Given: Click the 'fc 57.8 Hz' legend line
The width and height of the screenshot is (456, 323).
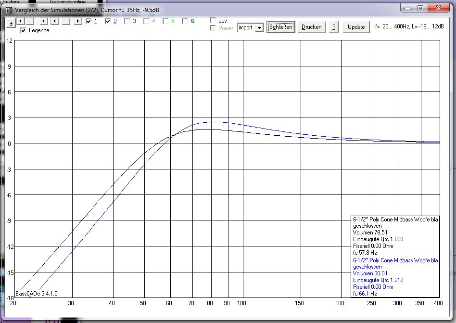Looking at the screenshot, I should tap(365, 253).
